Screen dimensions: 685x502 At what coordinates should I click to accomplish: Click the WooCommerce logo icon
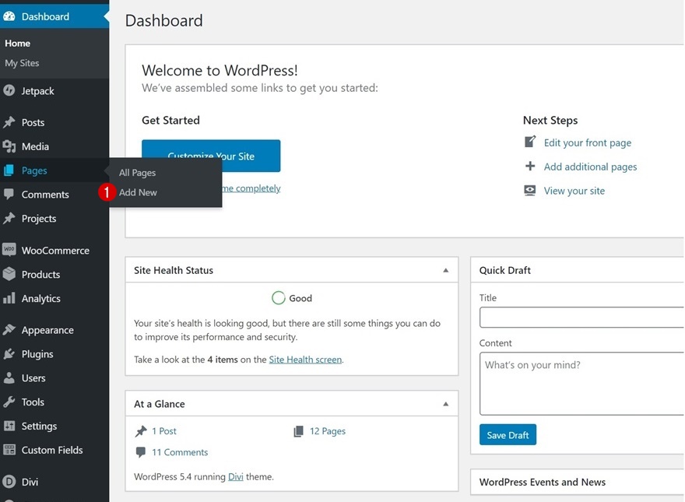tap(9, 251)
